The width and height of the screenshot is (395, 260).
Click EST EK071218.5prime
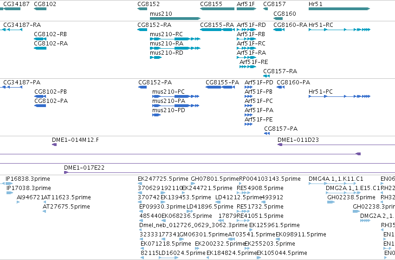[x=166, y=244]
